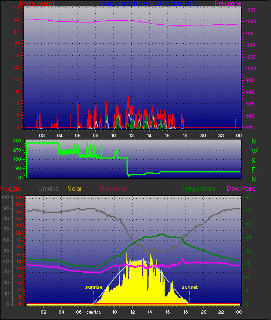
Task: Click the yellow "sunrise" marker label in the solar chart
Action: point(94,287)
